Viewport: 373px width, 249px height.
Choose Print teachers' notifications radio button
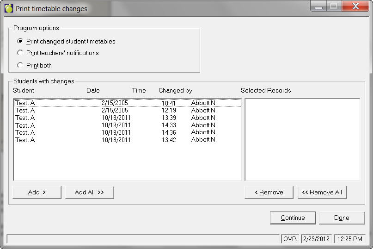(x=20, y=53)
